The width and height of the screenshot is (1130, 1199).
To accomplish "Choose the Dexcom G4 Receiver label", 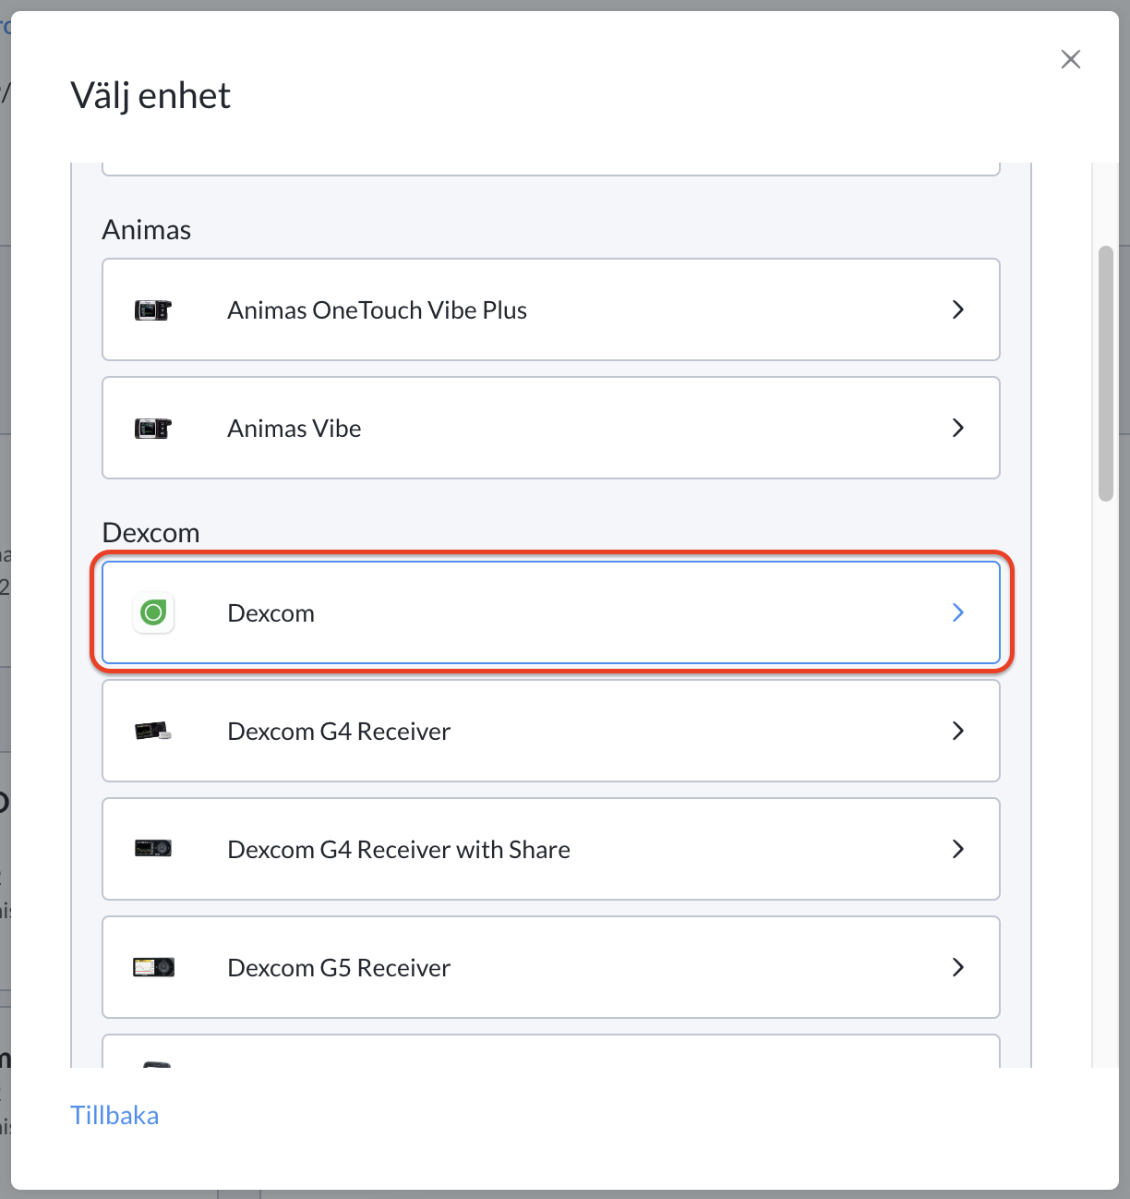I will click(339, 732).
